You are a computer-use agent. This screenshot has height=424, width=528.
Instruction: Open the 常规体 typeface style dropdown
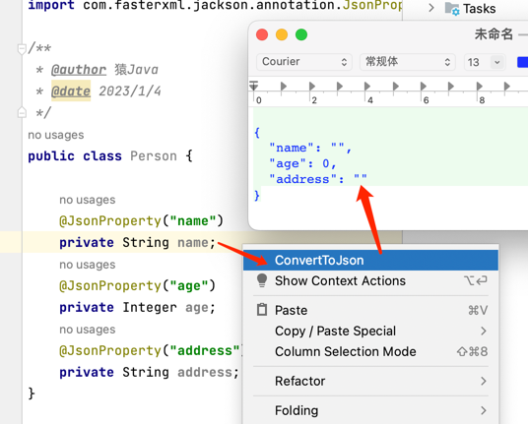(x=408, y=62)
